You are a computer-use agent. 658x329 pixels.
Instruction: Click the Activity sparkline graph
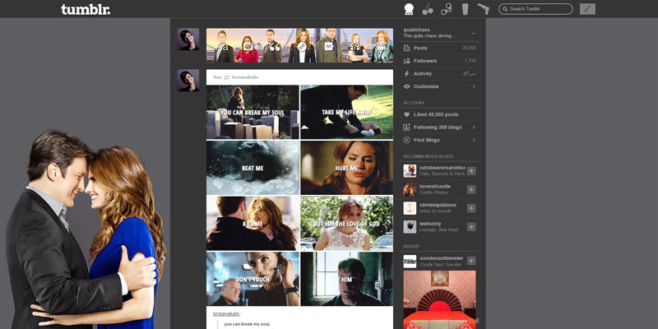pyautogui.click(x=469, y=74)
